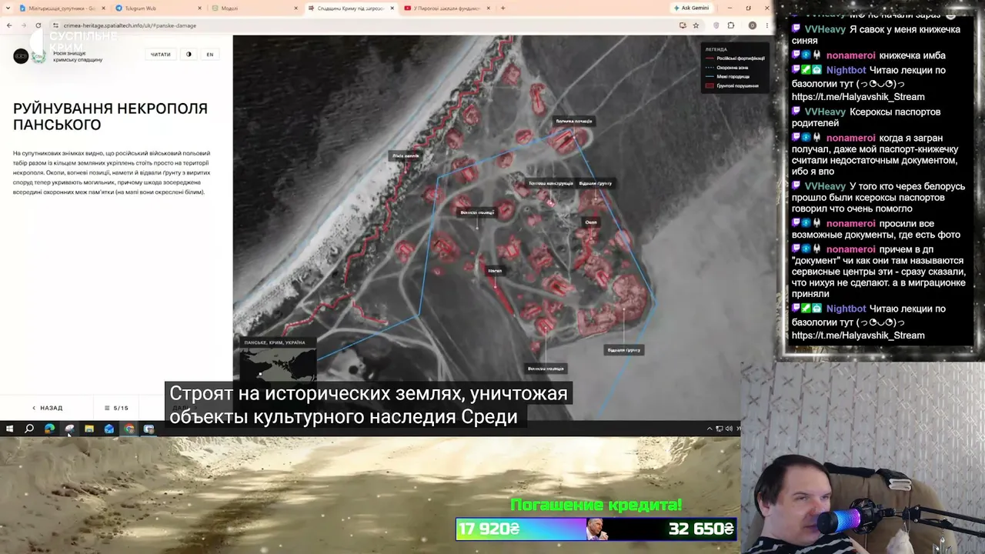
Task: Open the 5/15 chapter list
Action: click(x=116, y=408)
